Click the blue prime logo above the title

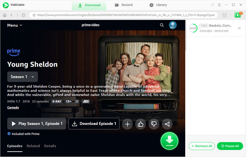(14, 52)
